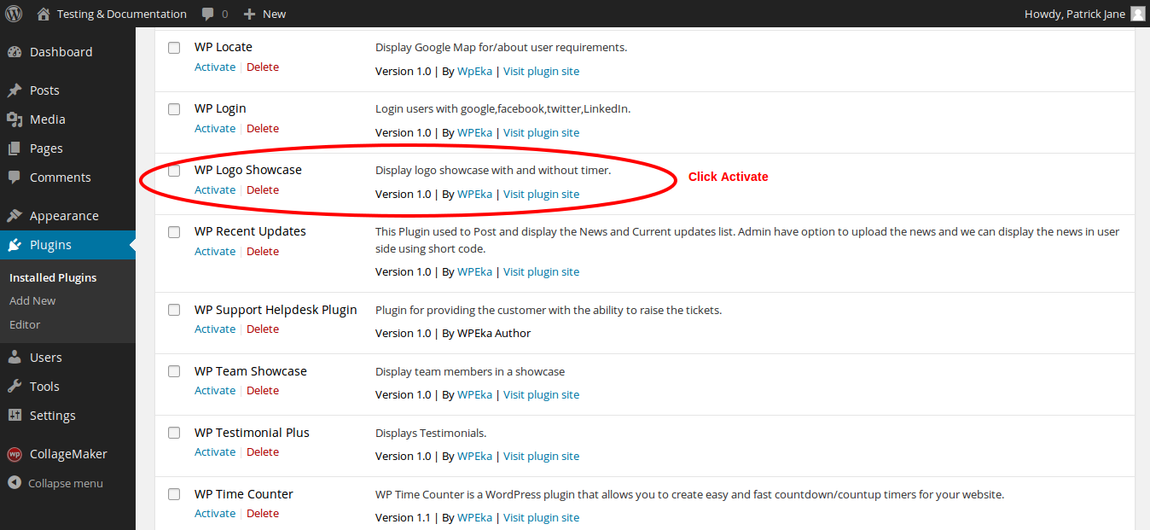
Task: Open Add New under Plugins
Action: click(32, 300)
